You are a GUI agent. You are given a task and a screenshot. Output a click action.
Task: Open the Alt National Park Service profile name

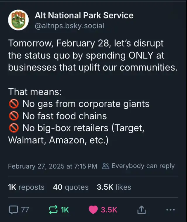click(x=84, y=15)
